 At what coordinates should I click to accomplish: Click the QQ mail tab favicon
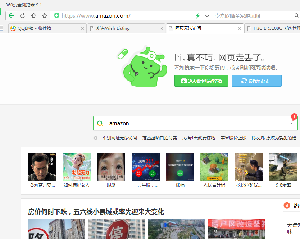click(13, 28)
